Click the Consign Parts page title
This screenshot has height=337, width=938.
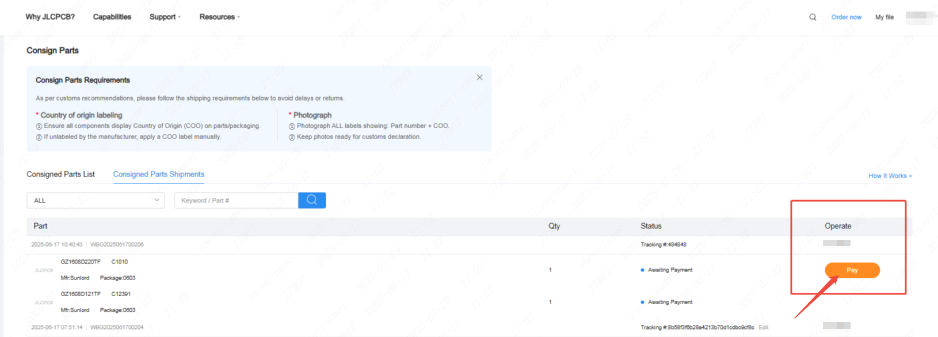(52, 51)
